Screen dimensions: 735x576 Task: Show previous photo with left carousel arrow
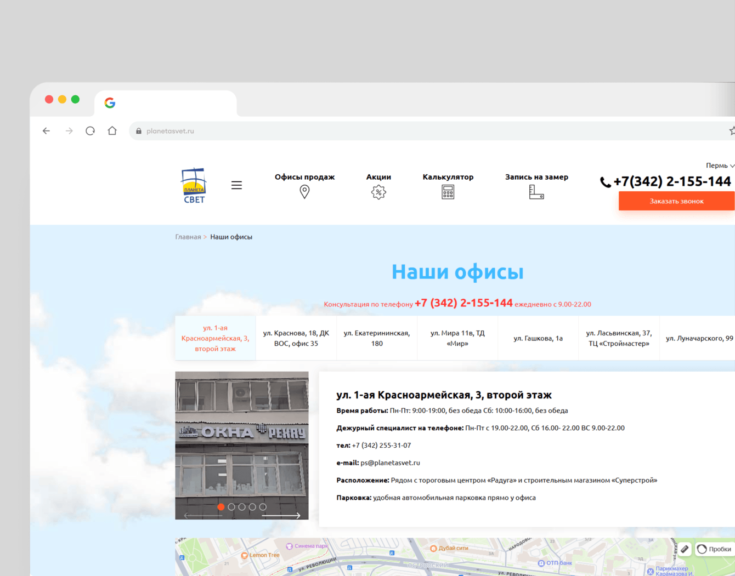coord(203,516)
